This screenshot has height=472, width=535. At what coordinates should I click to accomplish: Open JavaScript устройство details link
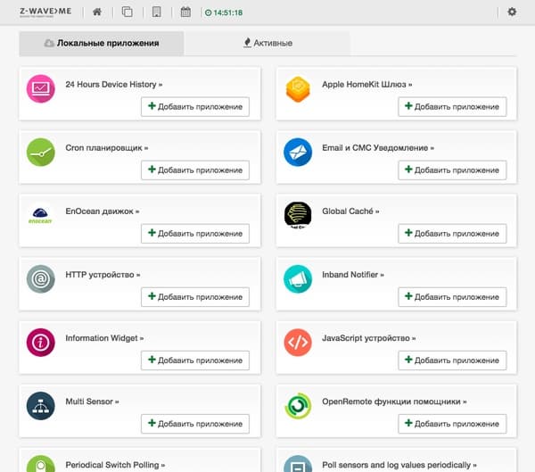[x=368, y=338]
